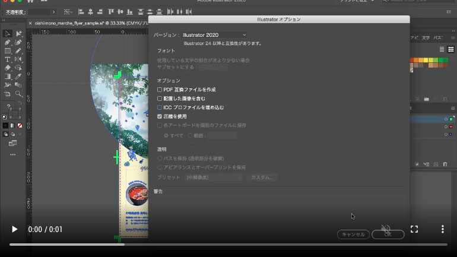Click OK button in Illustrator options

388,234
